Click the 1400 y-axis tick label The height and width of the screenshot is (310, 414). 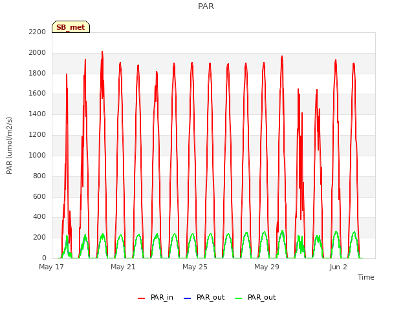(38, 114)
